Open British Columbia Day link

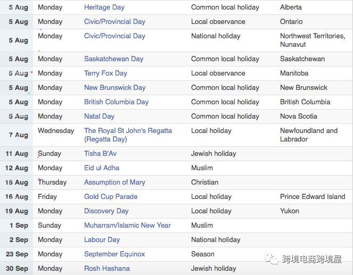tap(117, 102)
